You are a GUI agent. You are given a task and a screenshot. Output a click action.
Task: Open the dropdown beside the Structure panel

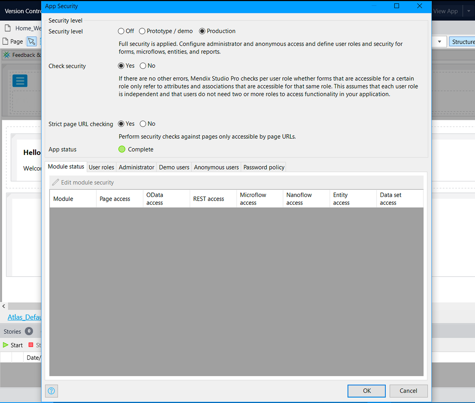click(x=439, y=41)
